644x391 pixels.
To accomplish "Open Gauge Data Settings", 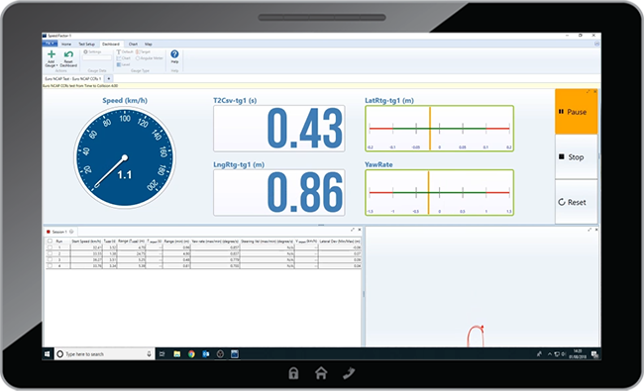I will 92,52.
